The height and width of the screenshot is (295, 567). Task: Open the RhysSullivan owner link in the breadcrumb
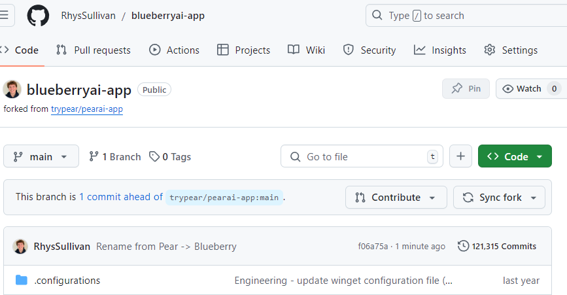[x=88, y=16]
